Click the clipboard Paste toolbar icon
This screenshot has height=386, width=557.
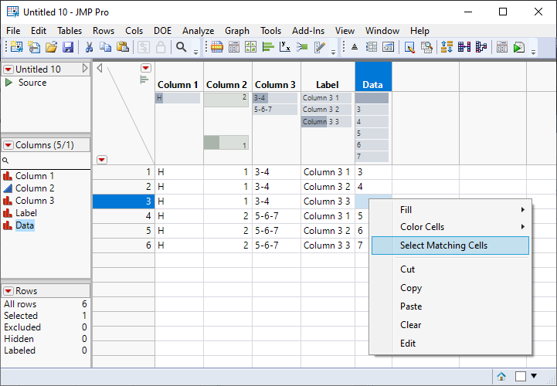click(123, 47)
